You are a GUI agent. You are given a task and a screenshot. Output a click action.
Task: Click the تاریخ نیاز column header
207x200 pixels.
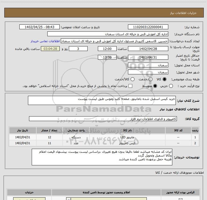pos(23,130)
